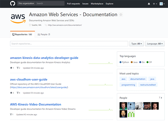Expand the Type: All dropdown

point(137,44)
